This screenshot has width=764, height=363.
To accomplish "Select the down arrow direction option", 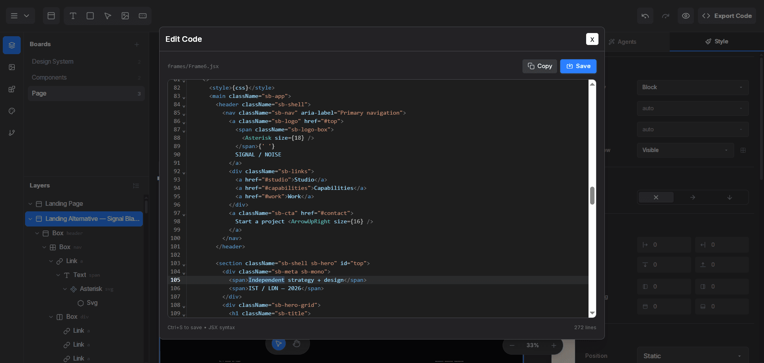I will click(730, 197).
